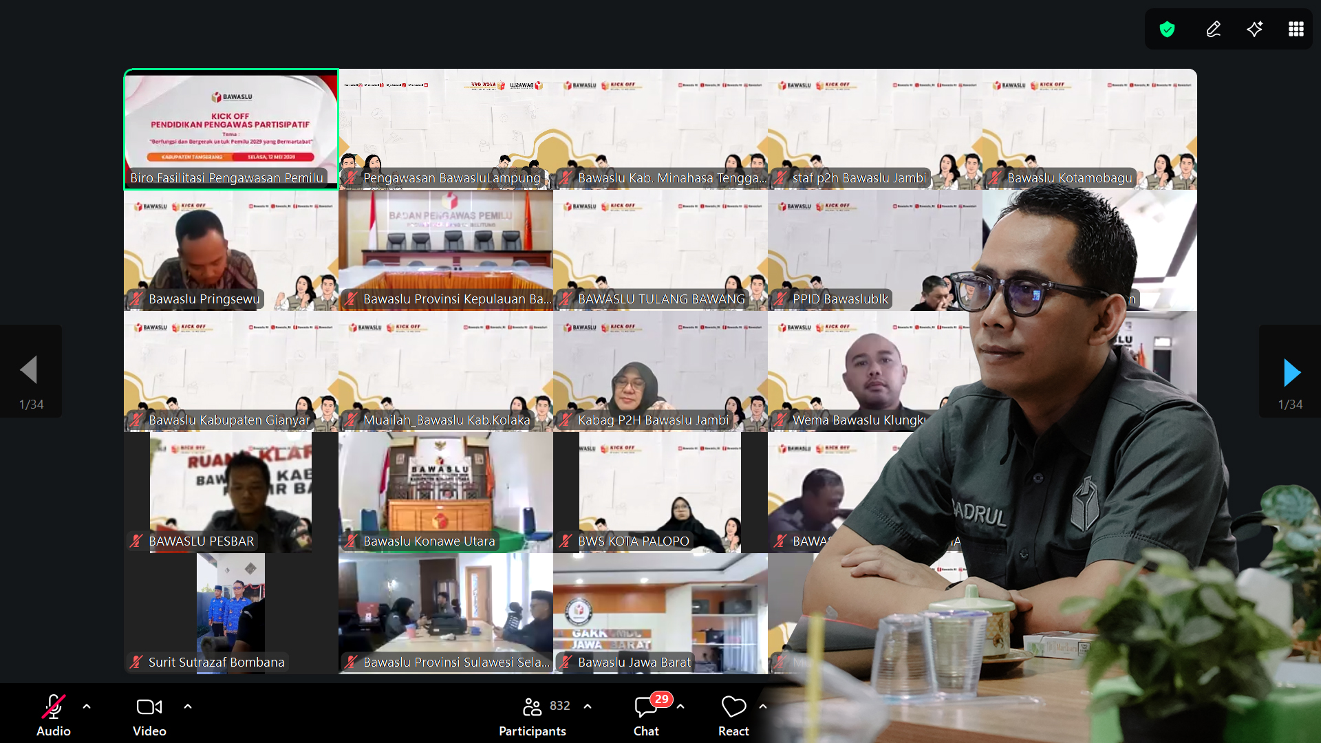Click the name label 'Pengawasan BawasluLampung'
The height and width of the screenshot is (743, 1321).
click(452, 178)
